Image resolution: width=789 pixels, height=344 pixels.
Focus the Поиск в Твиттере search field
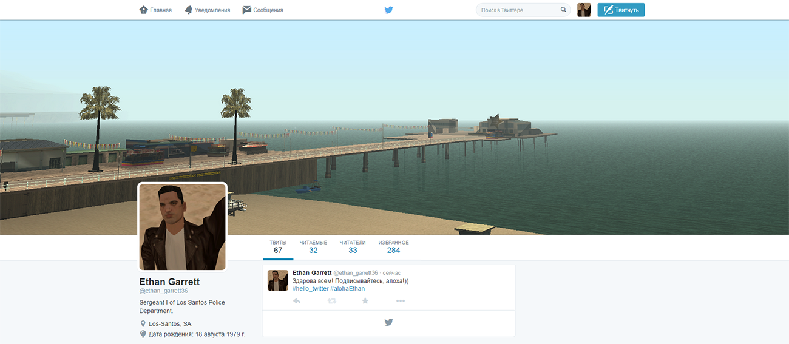coord(523,10)
